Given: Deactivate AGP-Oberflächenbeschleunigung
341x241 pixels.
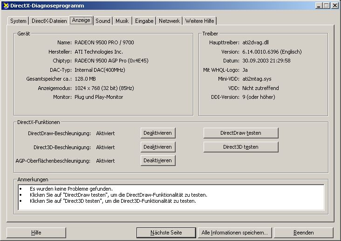Looking at the screenshot, I should pos(158,160).
